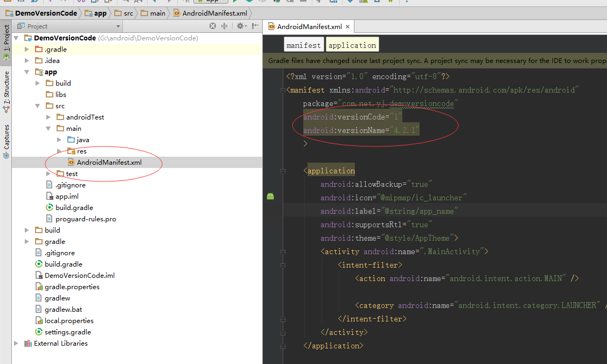Expand the test folder arrow

[48, 174]
